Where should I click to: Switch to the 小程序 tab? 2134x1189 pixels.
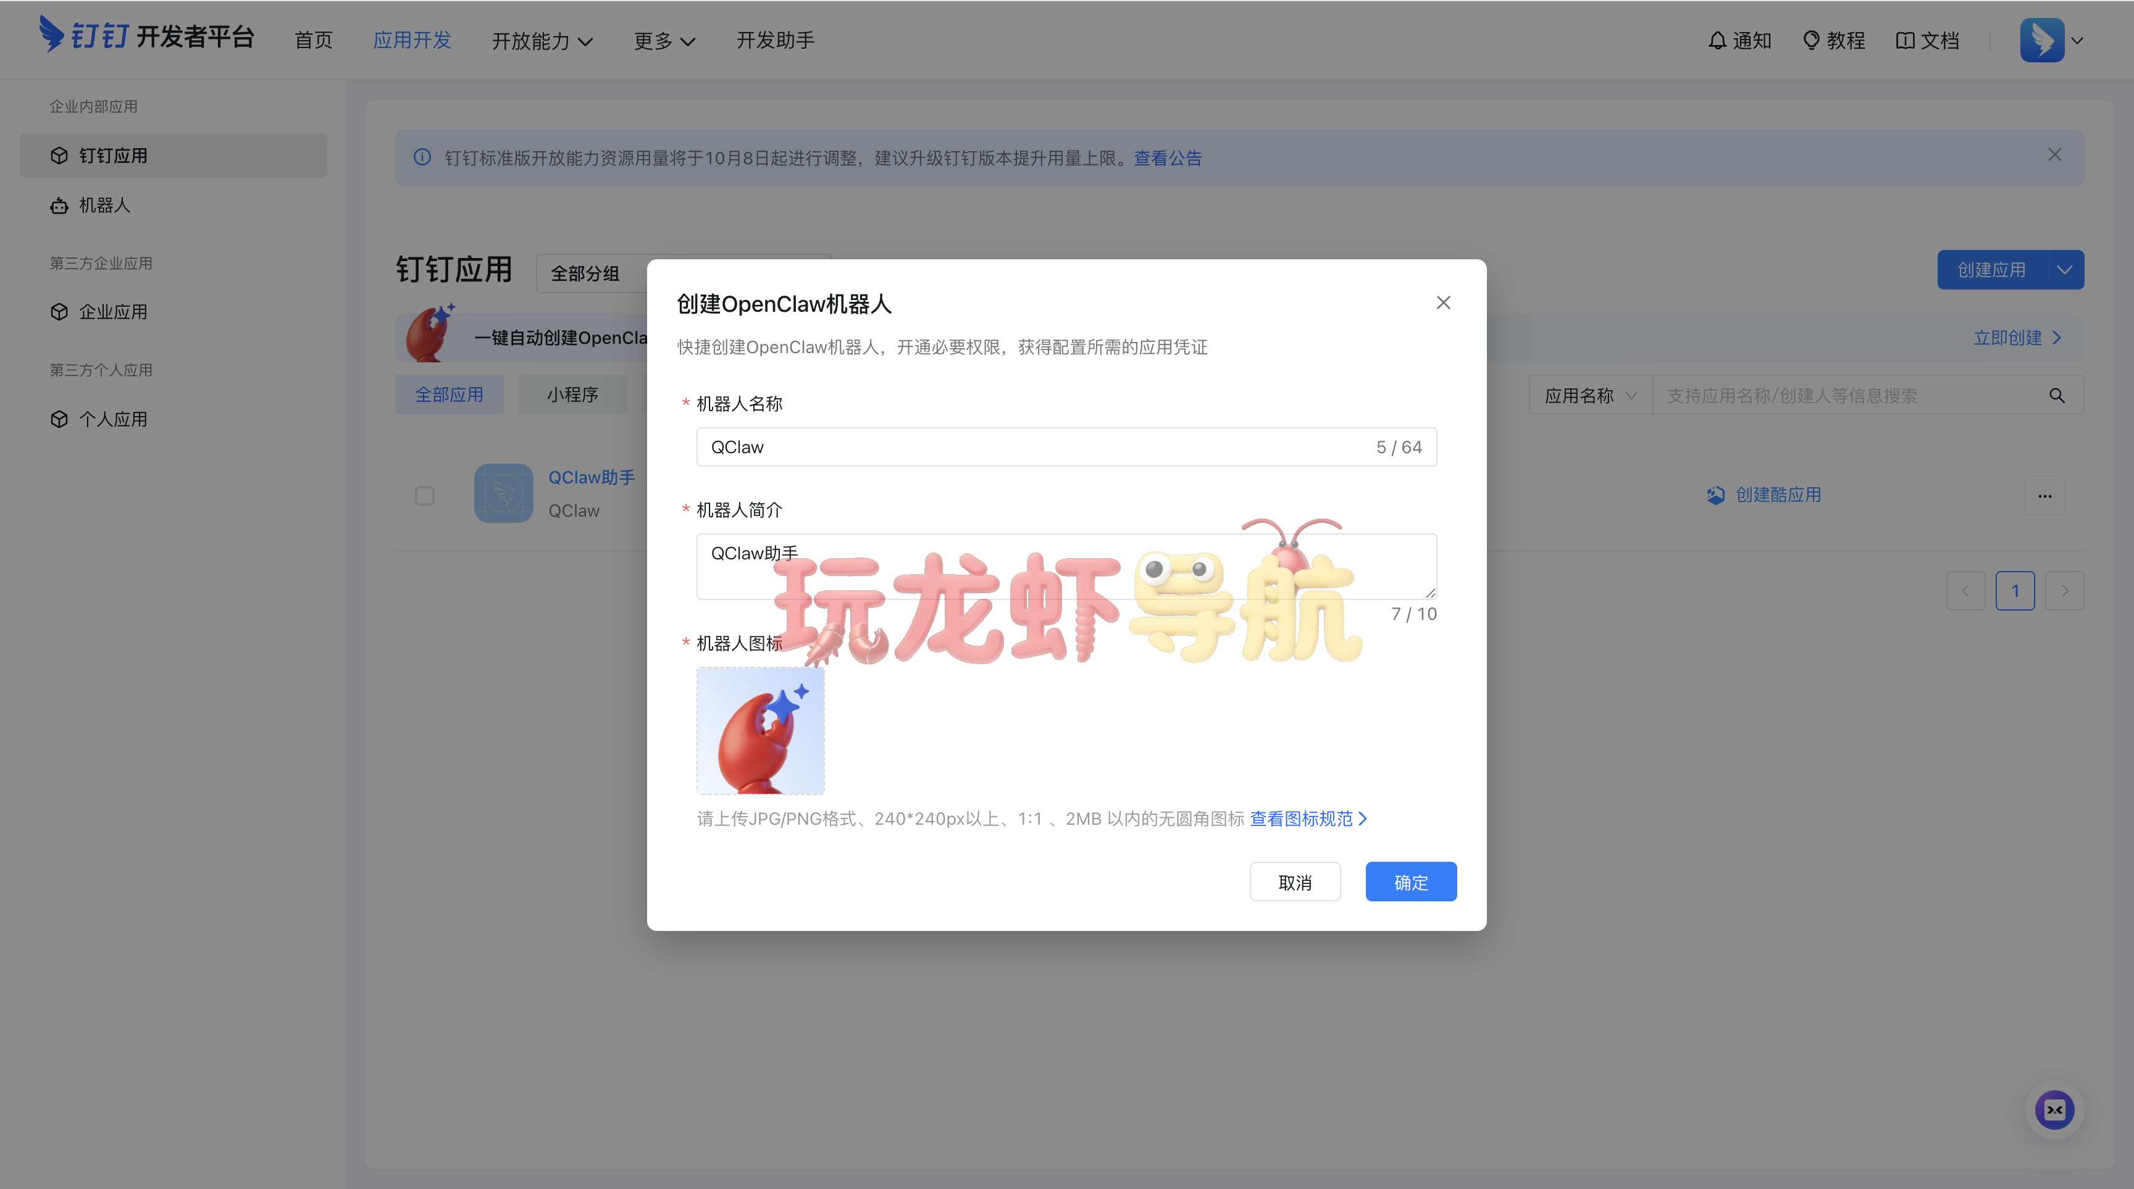pos(572,395)
